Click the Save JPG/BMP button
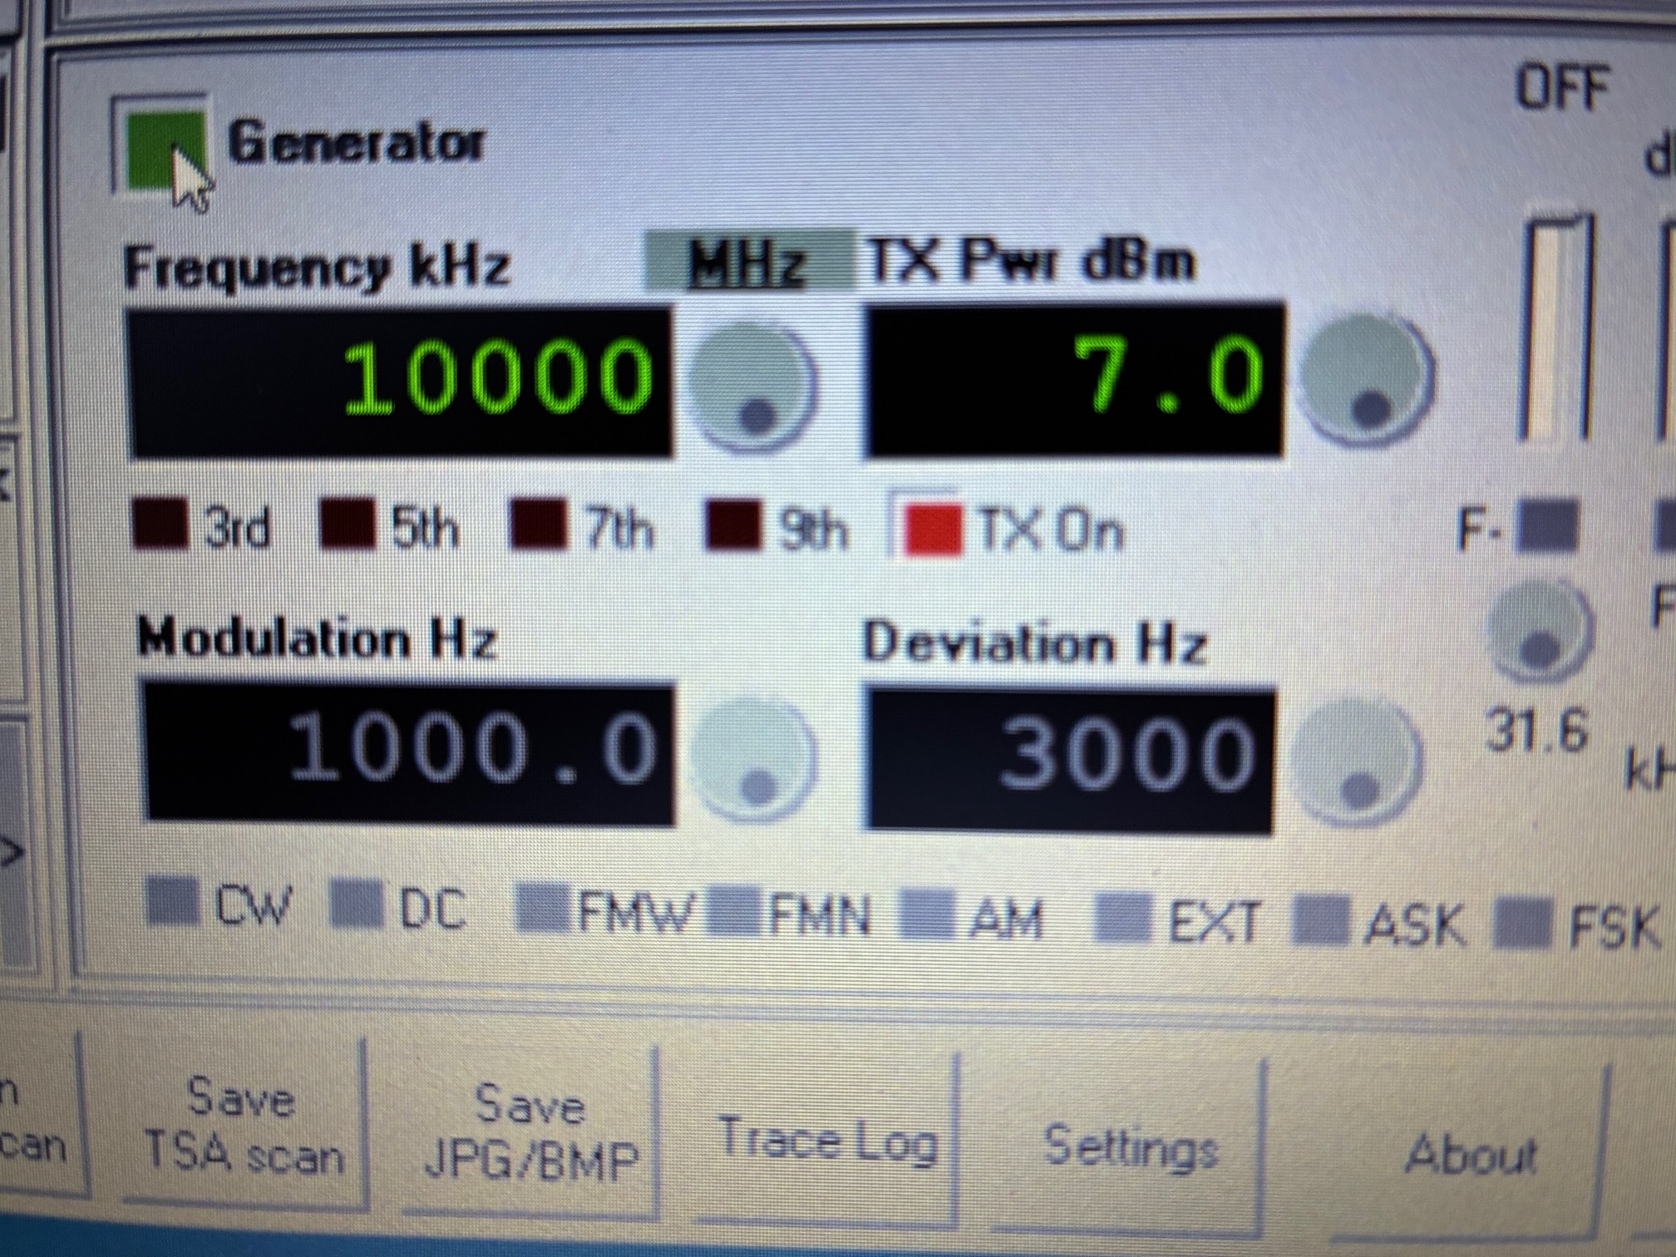The height and width of the screenshot is (1257, 1676). 530,1132
